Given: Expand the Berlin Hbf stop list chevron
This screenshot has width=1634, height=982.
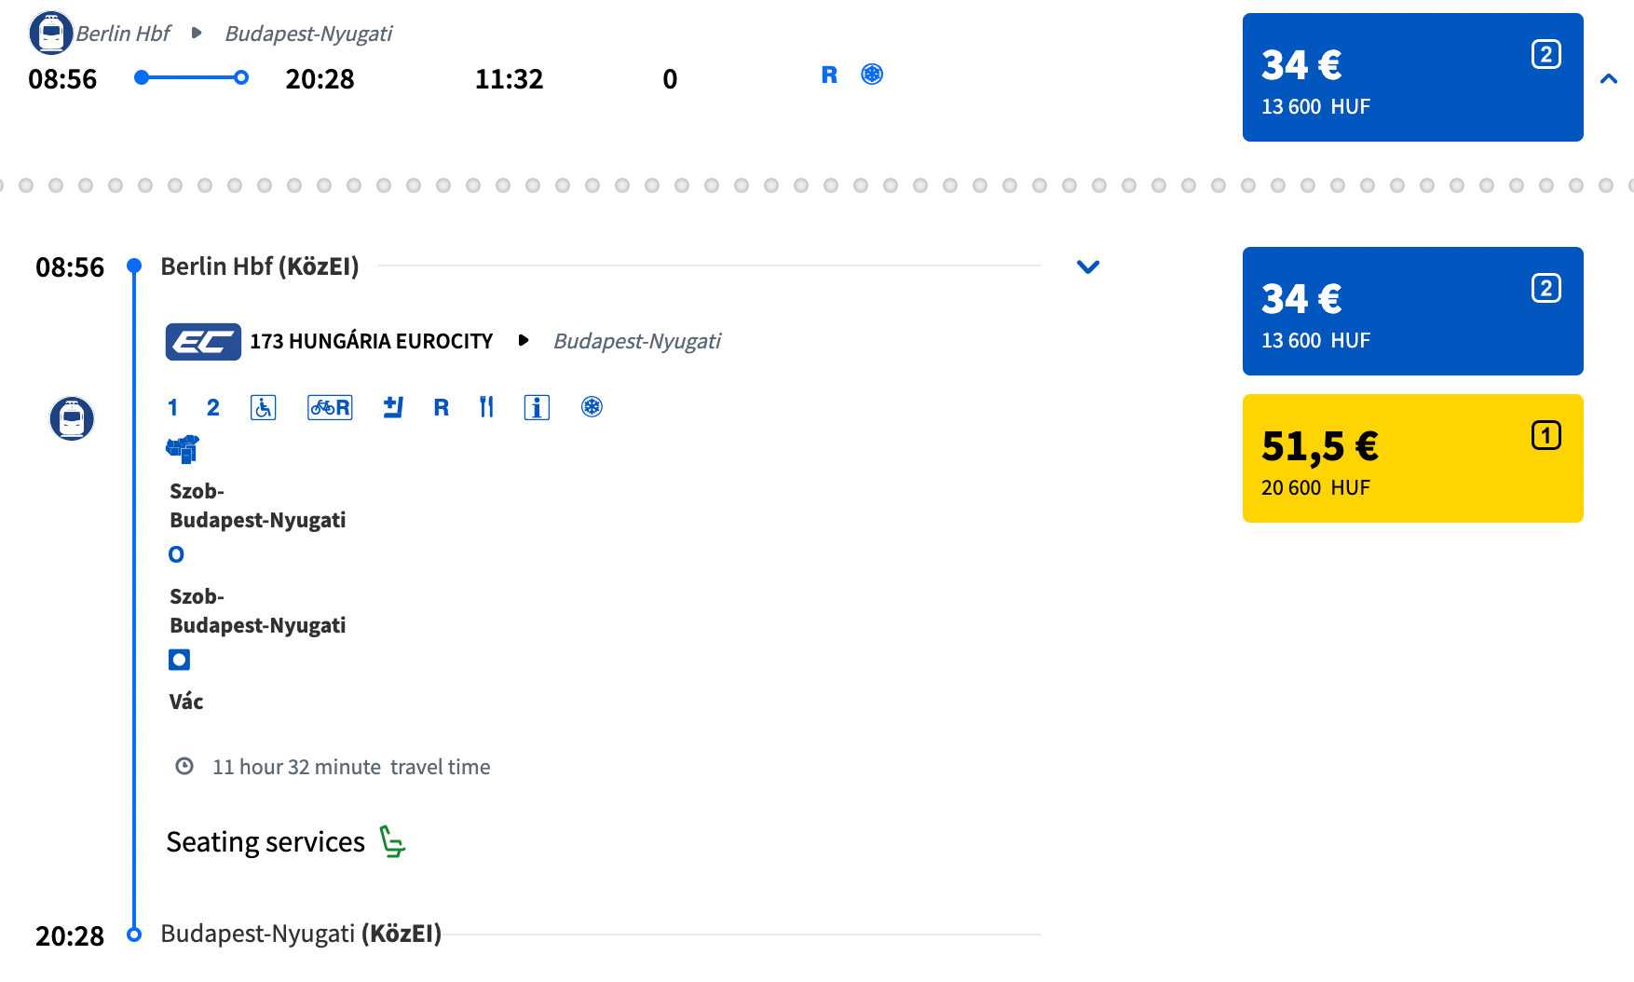Looking at the screenshot, I should [1087, 267].
